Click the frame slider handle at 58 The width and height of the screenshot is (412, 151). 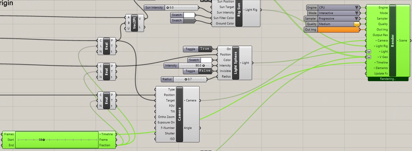44,140
